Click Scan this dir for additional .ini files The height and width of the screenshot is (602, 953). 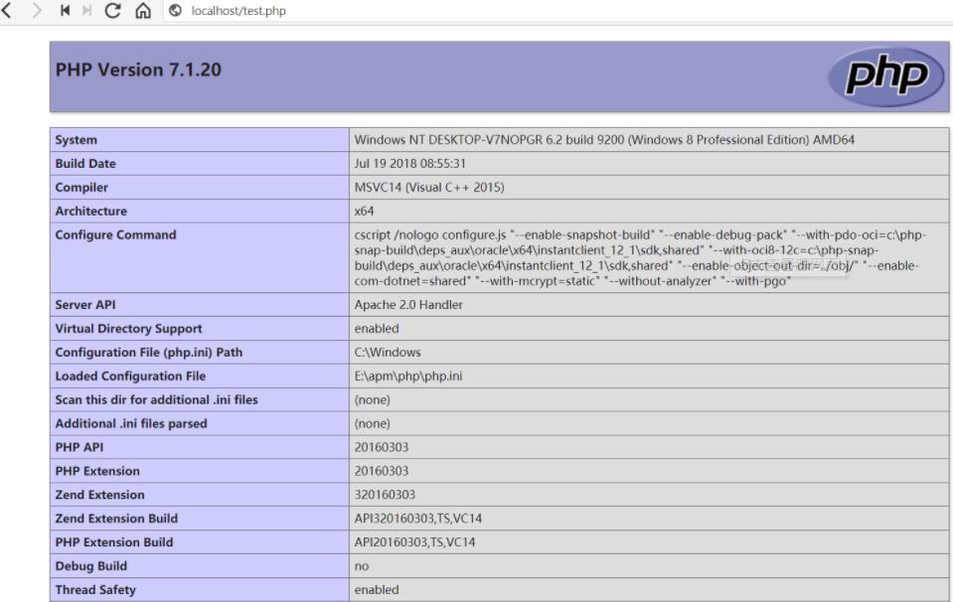coord(156,399)
